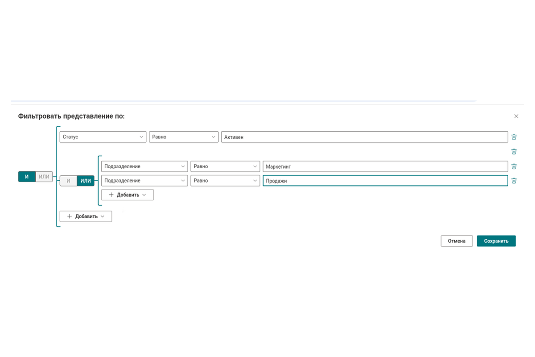This screenshot has width=535, height=357.
Task: Edit the Маркетинг value field
Action: pyautogui.click(x=385, y=166)
